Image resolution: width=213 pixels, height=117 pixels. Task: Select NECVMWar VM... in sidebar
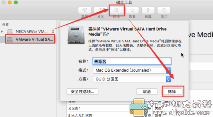tap(31, 32)
